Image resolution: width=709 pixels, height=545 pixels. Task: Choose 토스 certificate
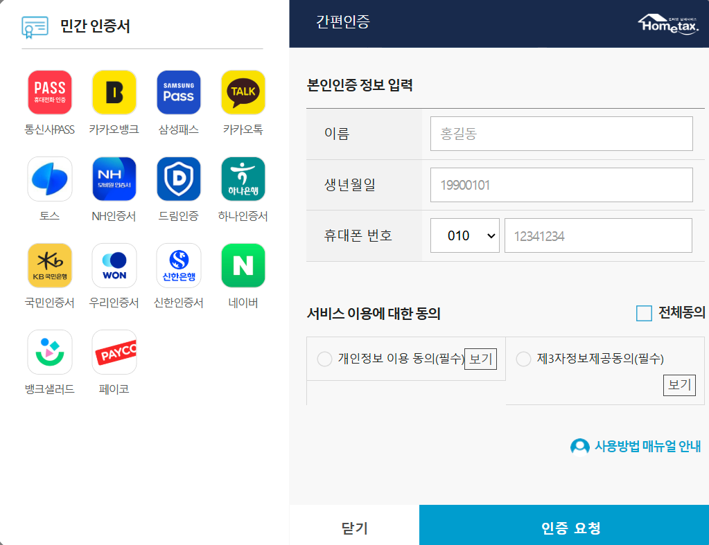49,179
